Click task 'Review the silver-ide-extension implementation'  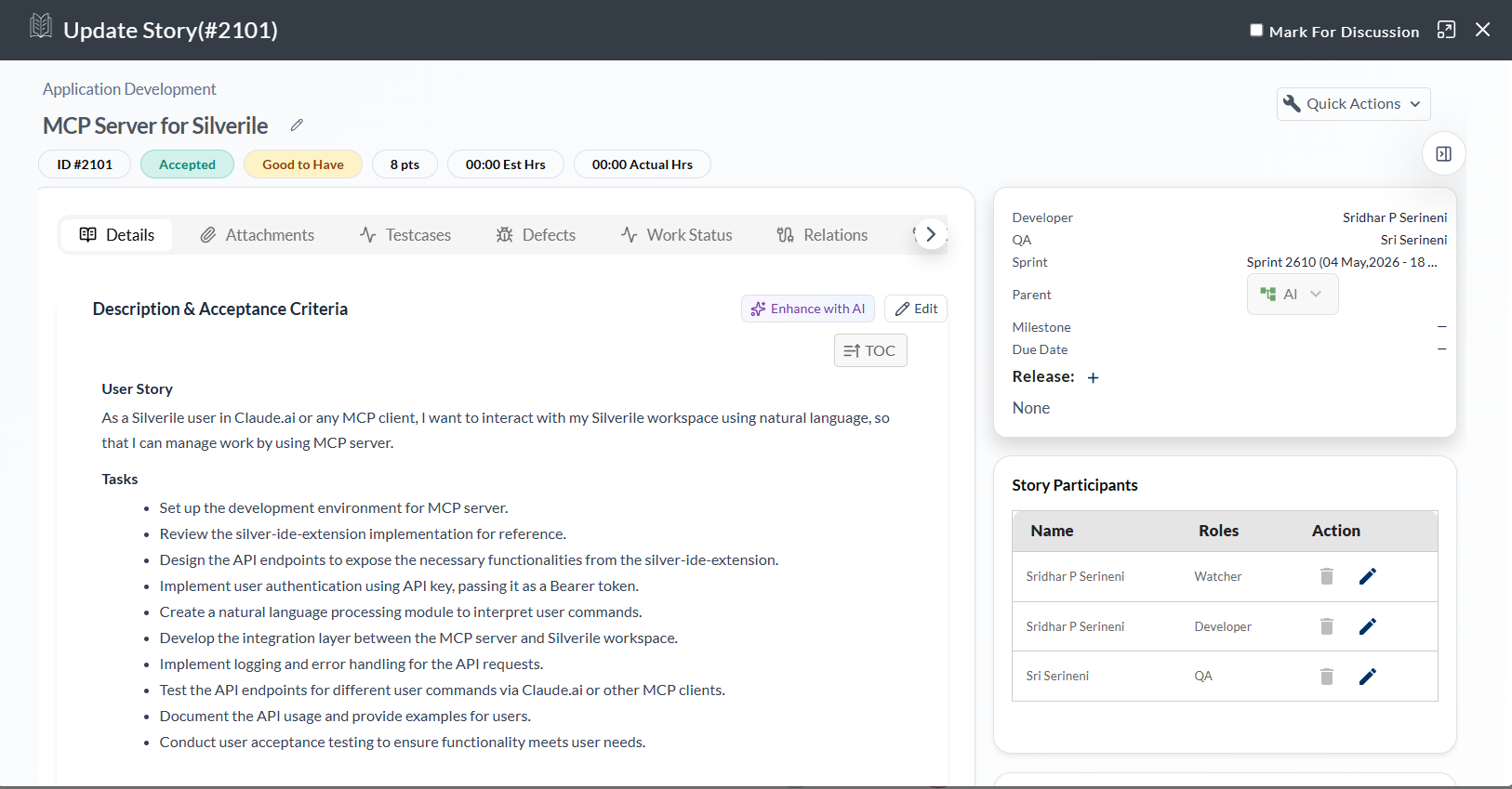[363, 533]
